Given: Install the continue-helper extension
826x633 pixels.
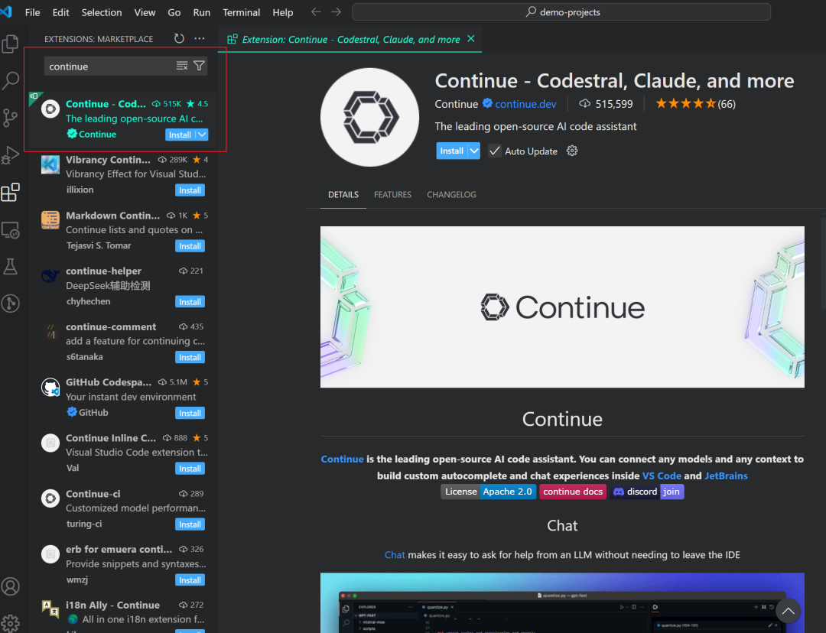Looking at the screenshot, I should point(190,302).
